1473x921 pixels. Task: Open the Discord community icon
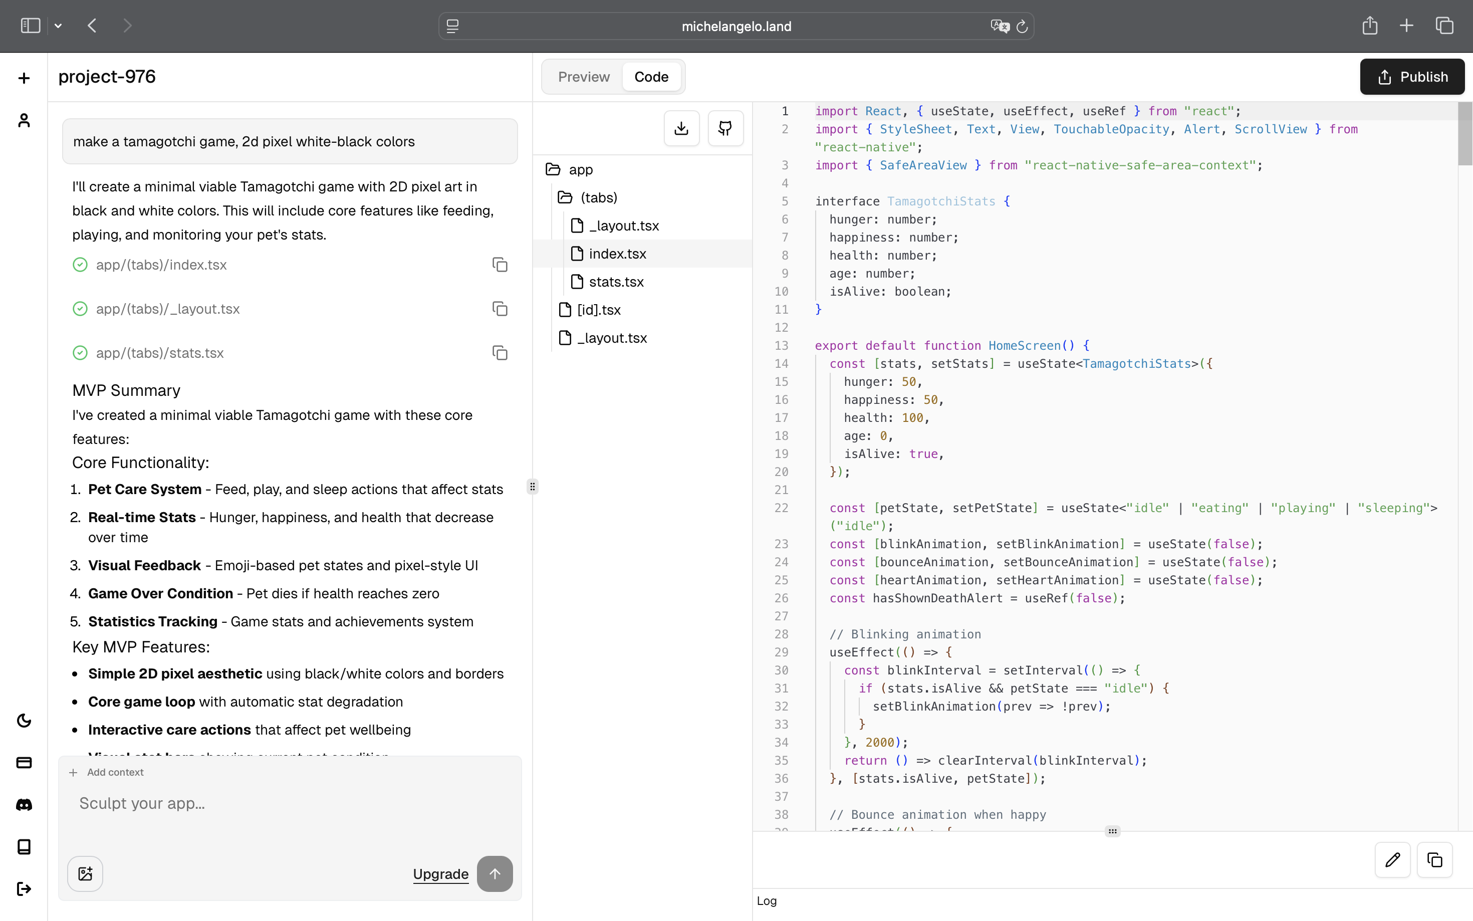24,805
